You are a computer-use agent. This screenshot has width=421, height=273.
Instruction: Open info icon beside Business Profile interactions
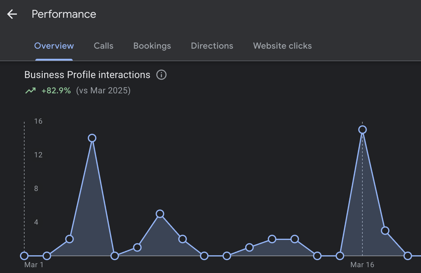161,75
